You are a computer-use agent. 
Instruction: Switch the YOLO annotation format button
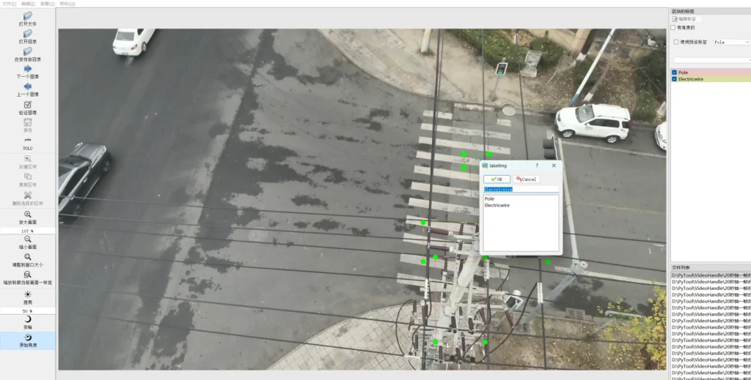(x=28, y=144)
